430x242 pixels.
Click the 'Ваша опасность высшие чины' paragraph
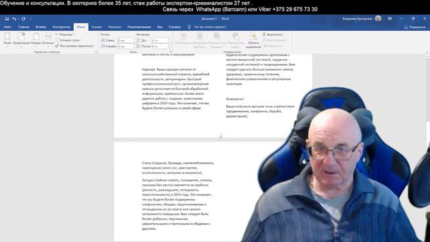260,111
